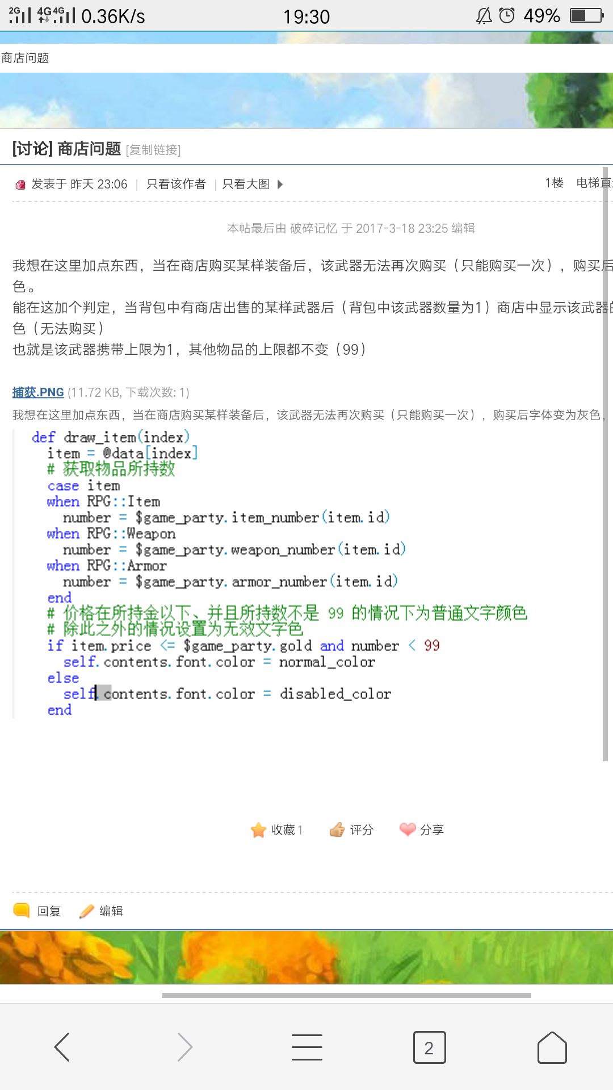Tap the alarm clock status icon

506,15
